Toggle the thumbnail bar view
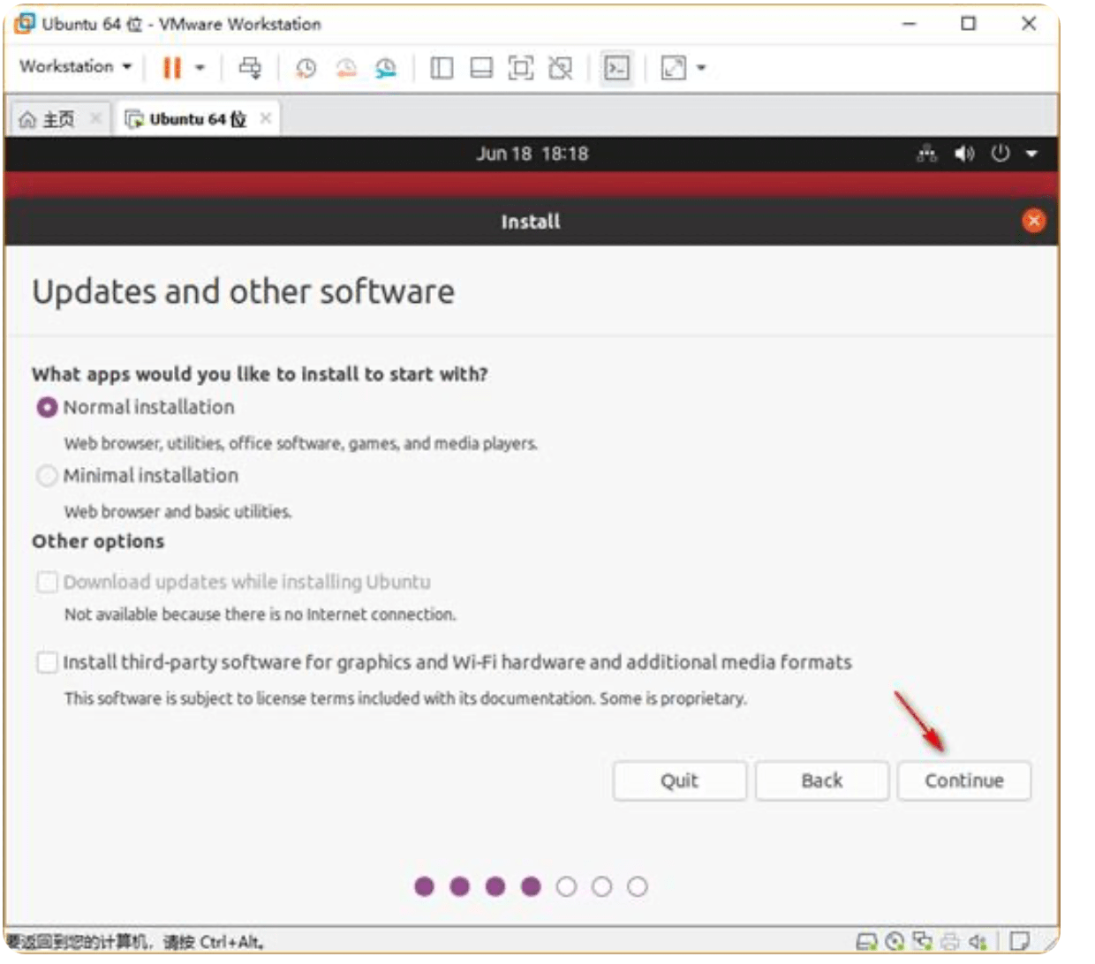The width and height of the screenshot is (1095, 964). tap(481, 68)
